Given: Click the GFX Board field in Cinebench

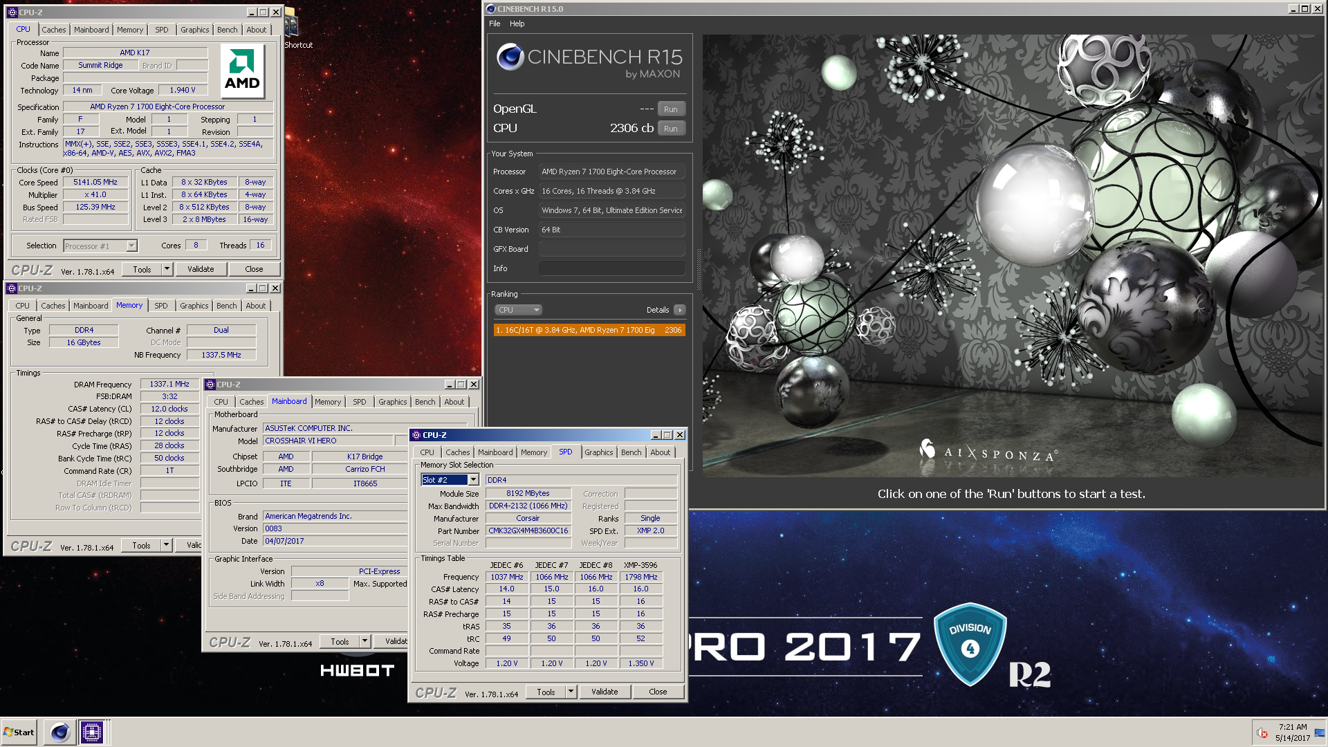Looking at the screenshot, I should (x=612, y=249).
